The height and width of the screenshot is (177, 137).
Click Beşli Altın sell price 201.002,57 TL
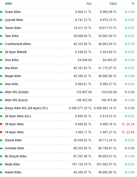coord(107,164)
